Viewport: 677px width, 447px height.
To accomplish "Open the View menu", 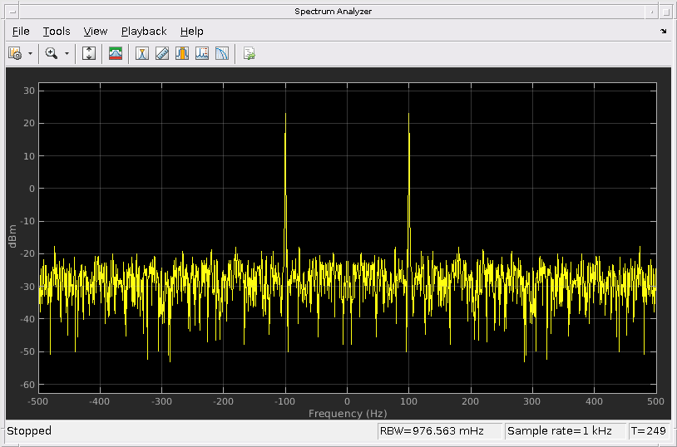I will point(96,31).
